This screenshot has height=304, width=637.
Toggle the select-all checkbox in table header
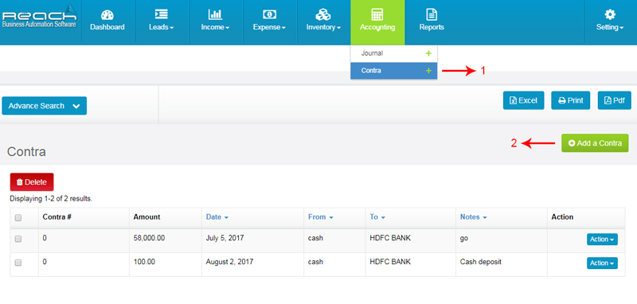point(18,218)
